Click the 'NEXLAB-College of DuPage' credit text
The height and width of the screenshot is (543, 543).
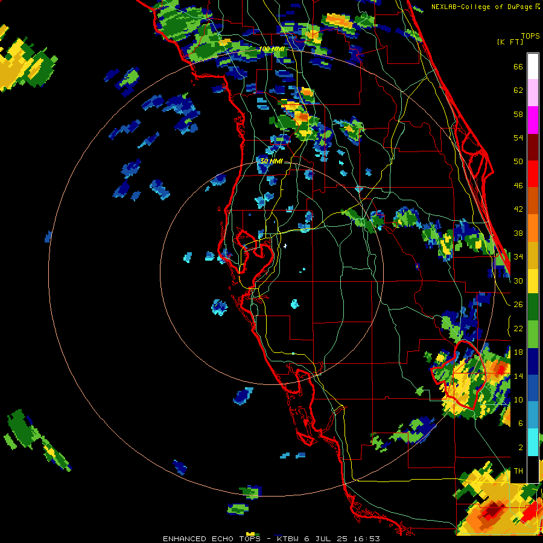(x=481, y=7)
